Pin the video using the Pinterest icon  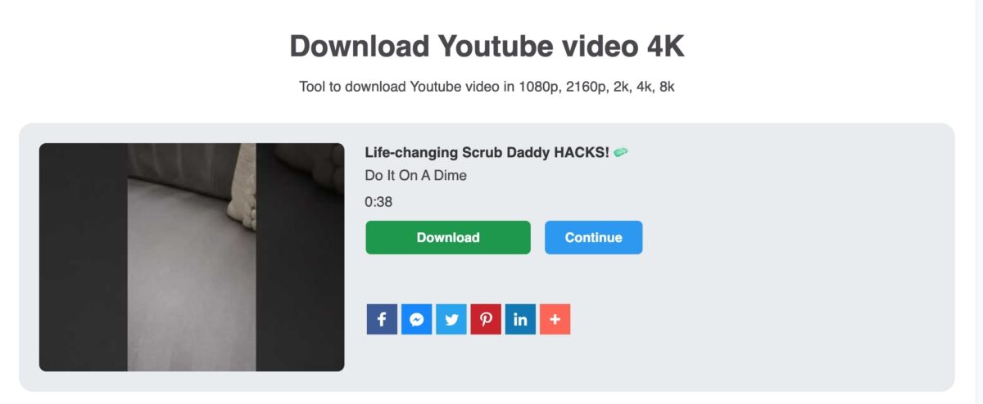[486, 320]
